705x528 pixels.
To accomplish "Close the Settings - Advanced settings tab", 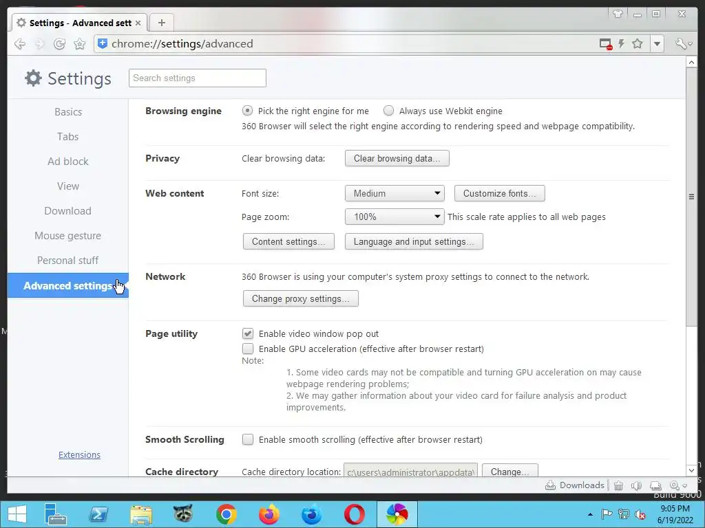I will (x=138, y=23).
